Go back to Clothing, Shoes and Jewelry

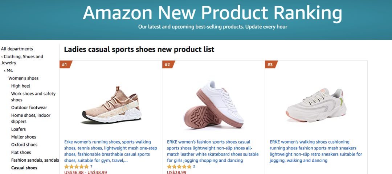pos(23,60)
